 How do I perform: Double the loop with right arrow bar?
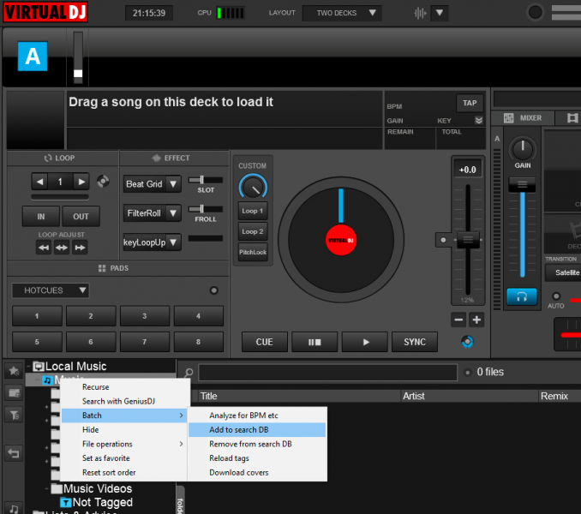tap(80, 248)
